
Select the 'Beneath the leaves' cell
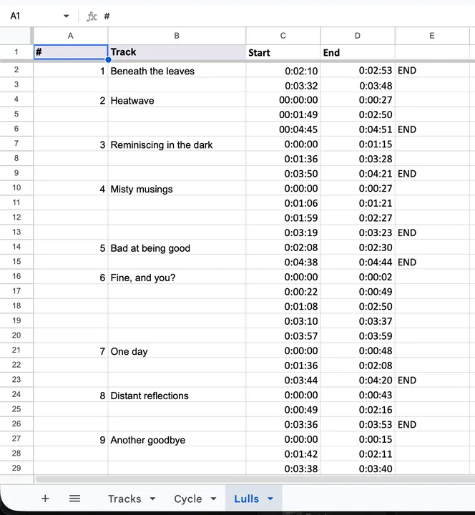[177, 71]
